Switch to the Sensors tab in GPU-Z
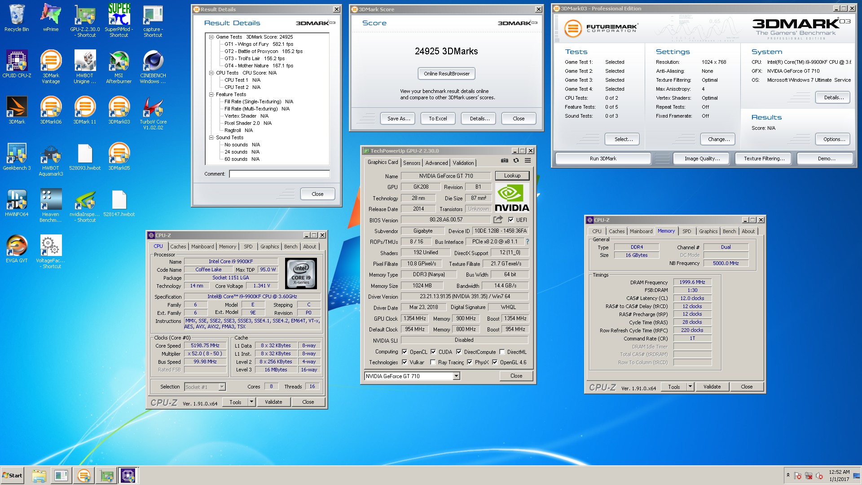Image resolution: width=862 pixels, height=485 pixels. (x=412, y=163)
